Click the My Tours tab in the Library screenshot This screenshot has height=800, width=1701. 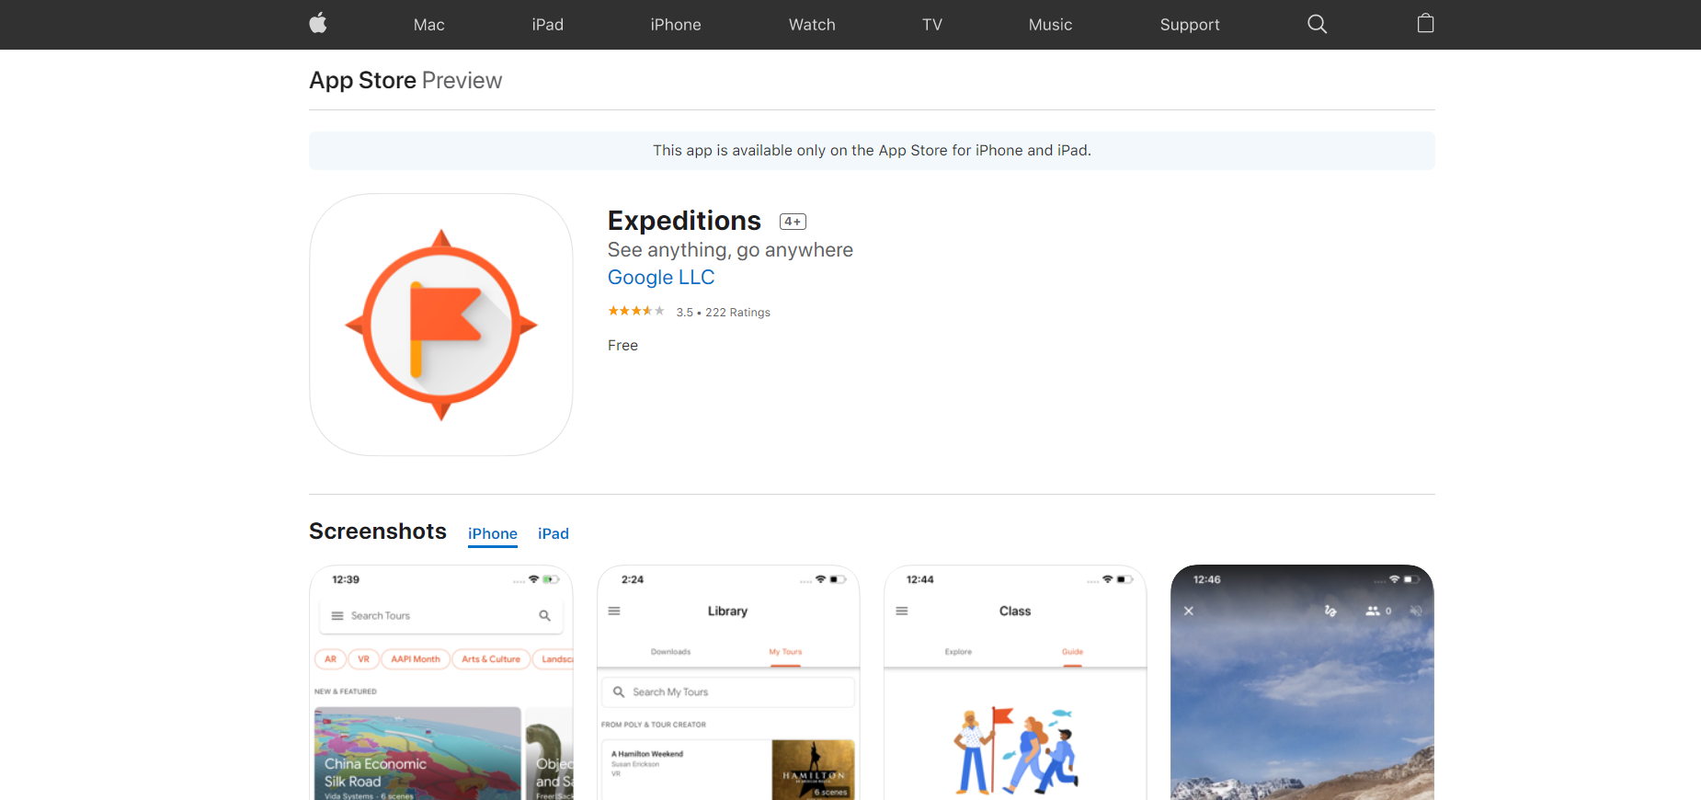[x=785, y=652]
